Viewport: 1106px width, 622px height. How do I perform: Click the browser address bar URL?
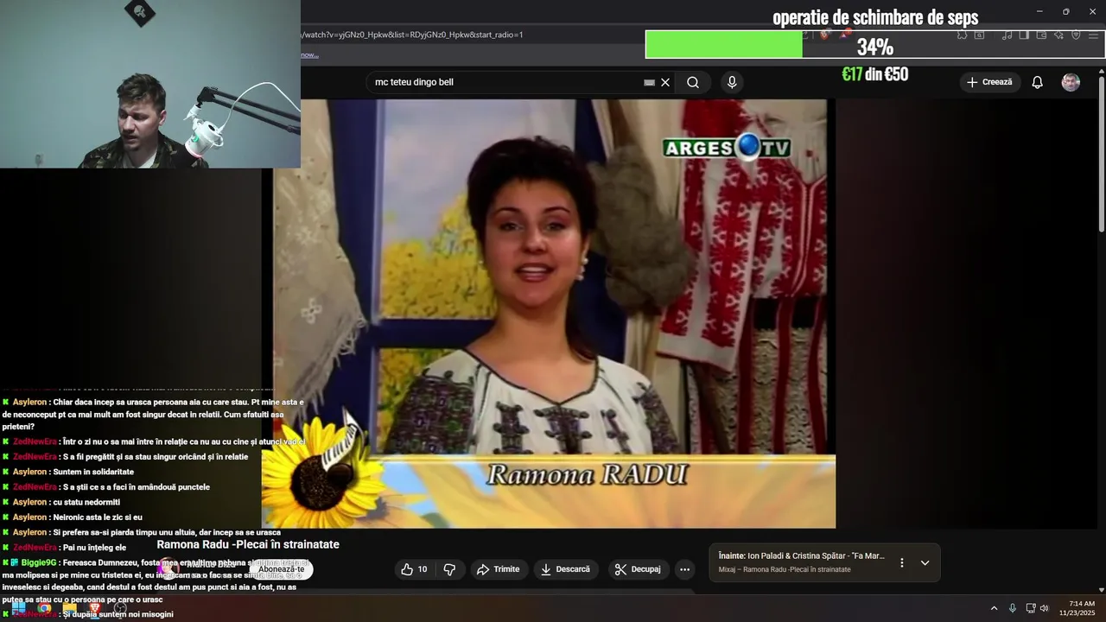(411, 35)
